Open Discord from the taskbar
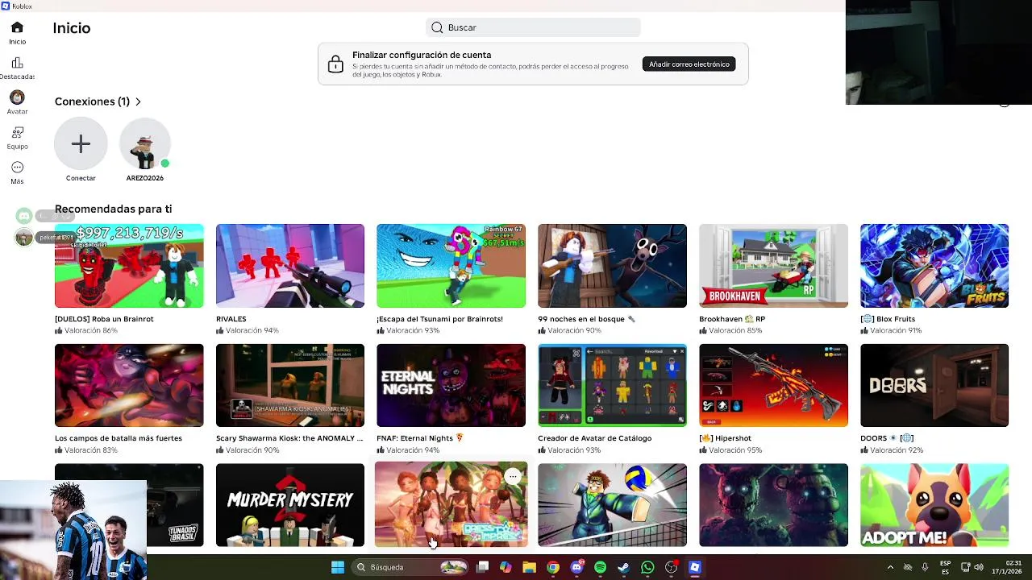 pos(576,567)
